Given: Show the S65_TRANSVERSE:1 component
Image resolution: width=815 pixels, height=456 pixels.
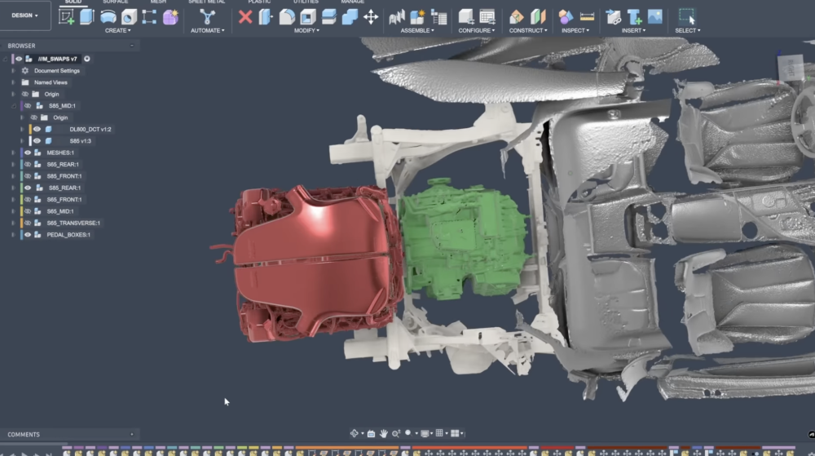Looking at the screenshot, I should pos(28,223).
